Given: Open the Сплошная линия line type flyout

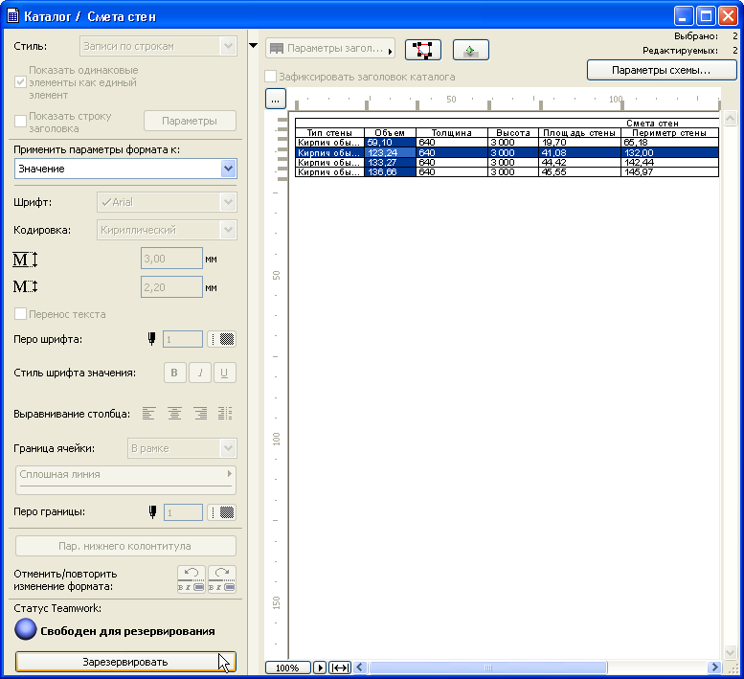Looking at the screenshot, I should pyautogui.click(x=125, y=480).
